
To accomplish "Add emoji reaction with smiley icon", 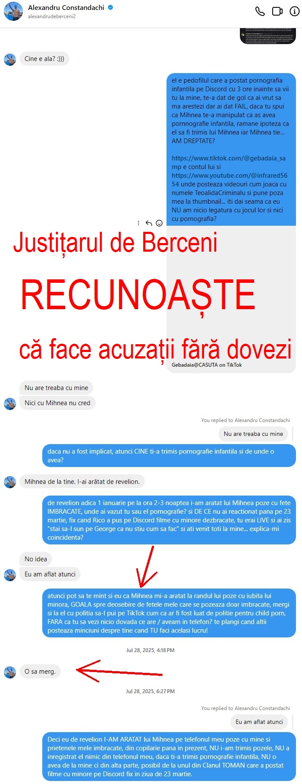I will pyautogui.click(x=159, y=223).
